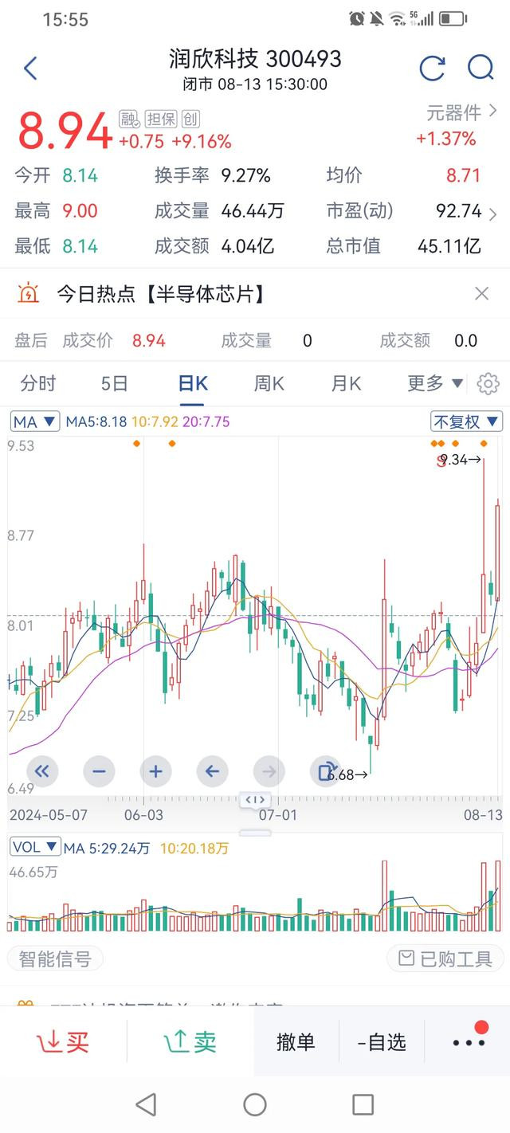Screen dimensions: 510x1133
Task: Zoom in chart with plus button
Action: click(x=155, y=771)
